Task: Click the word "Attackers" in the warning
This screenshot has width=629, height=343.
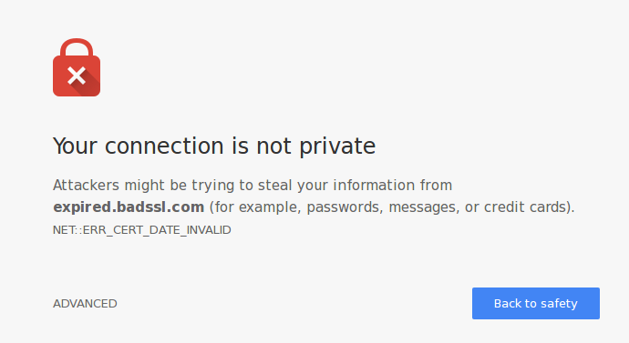Action: pos(87,186)
